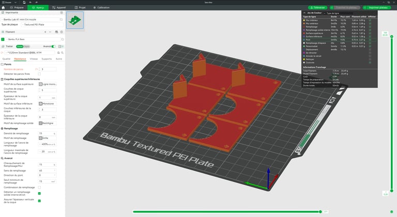
Task: Open the home screen icon
Action: [3, 8]
